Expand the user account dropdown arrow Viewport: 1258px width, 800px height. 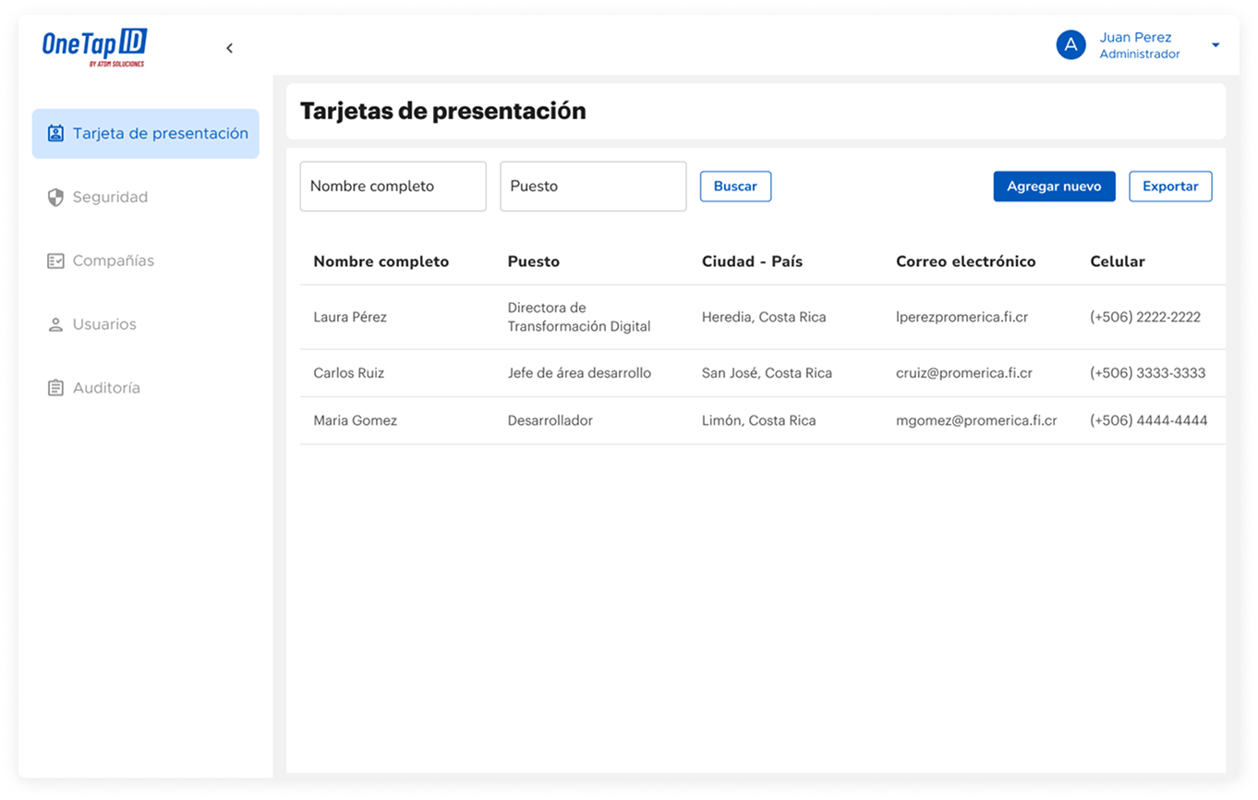click(1216, 45)
